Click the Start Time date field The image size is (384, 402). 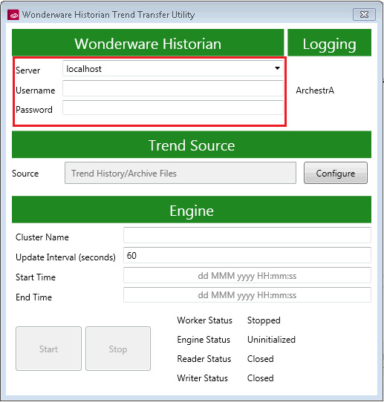[x=247, y=275]
